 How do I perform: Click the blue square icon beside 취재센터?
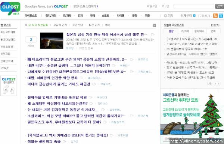click(x=194, y=15)
